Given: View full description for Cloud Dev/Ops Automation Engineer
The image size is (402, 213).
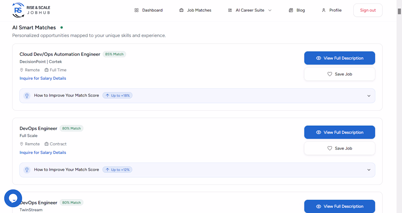Looking at the screenshot, I should [340, 58].
